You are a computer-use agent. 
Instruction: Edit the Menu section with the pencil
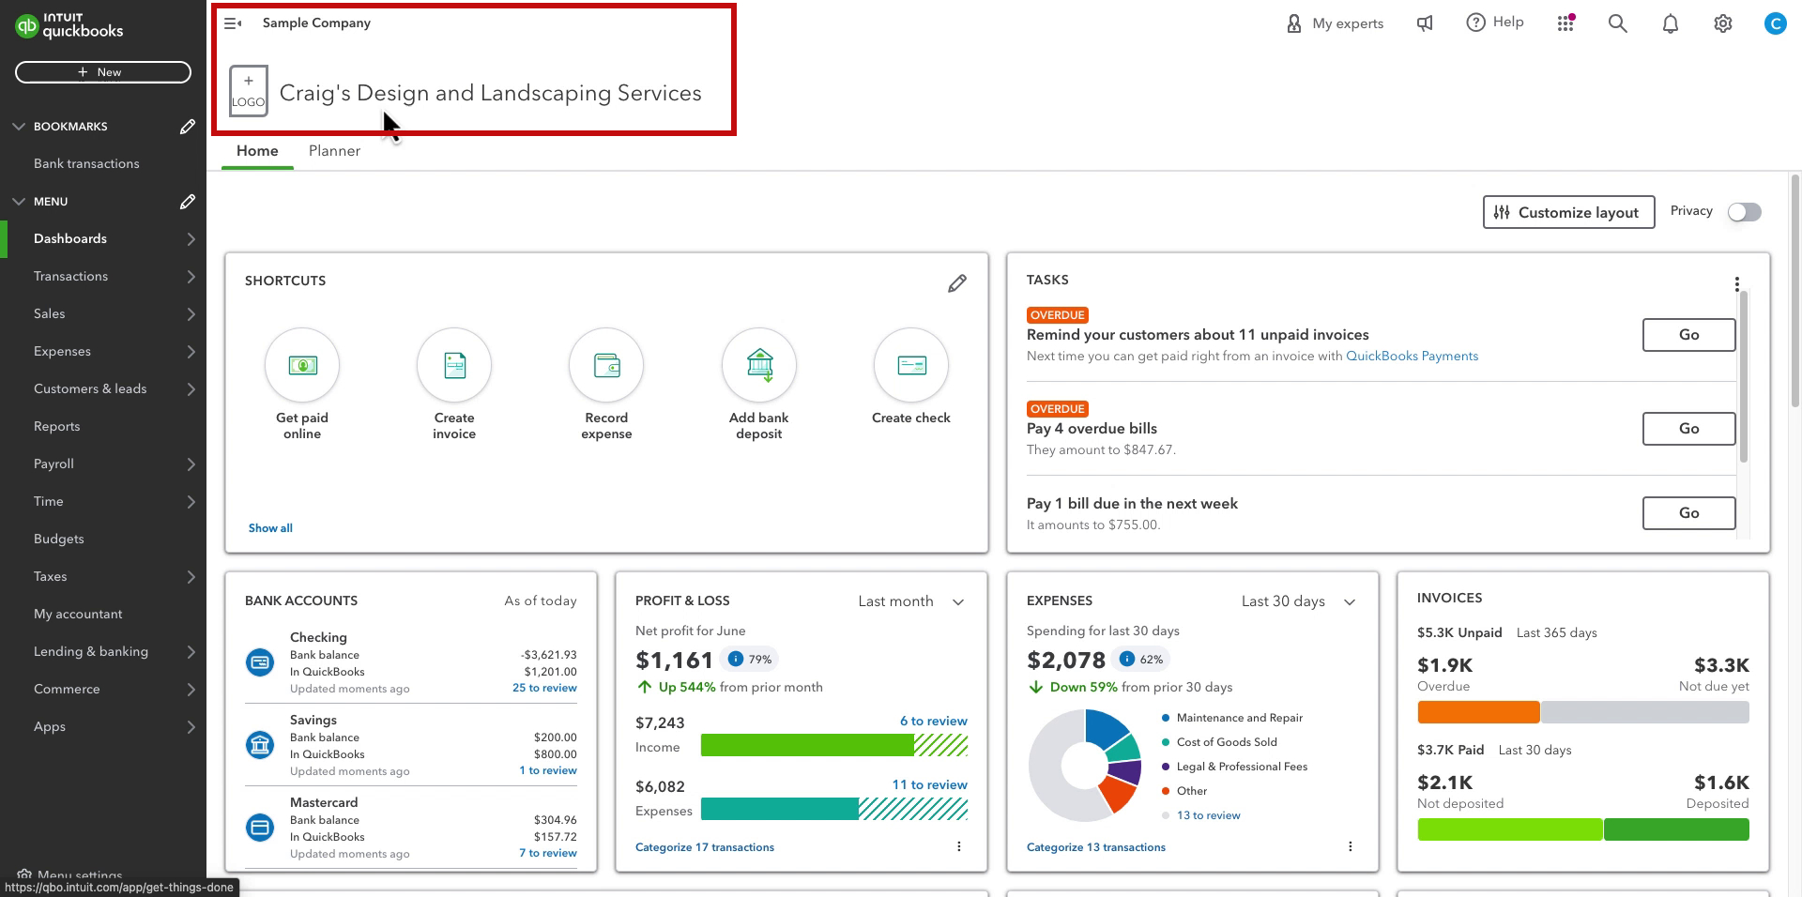point(188,202)
